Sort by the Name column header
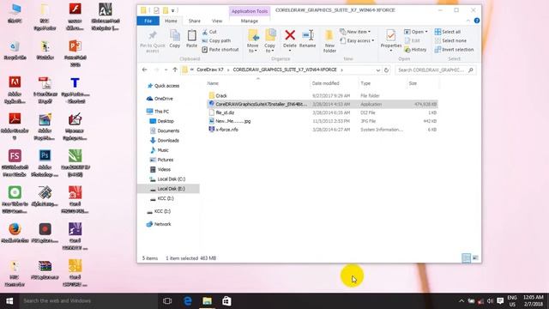Image resolution: width=549 pixels, height=309 pixels. click(x=213, y=83)
